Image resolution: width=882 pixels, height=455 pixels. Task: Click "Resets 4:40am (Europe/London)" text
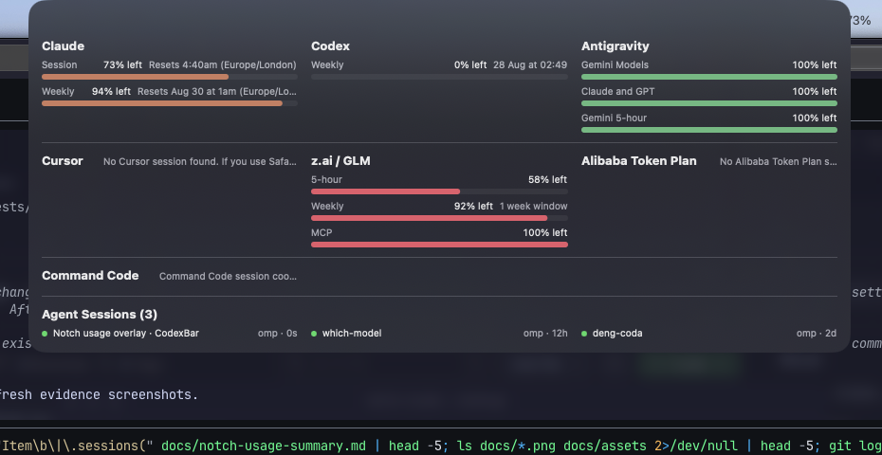pyautogui.click(x=222, y=64)
